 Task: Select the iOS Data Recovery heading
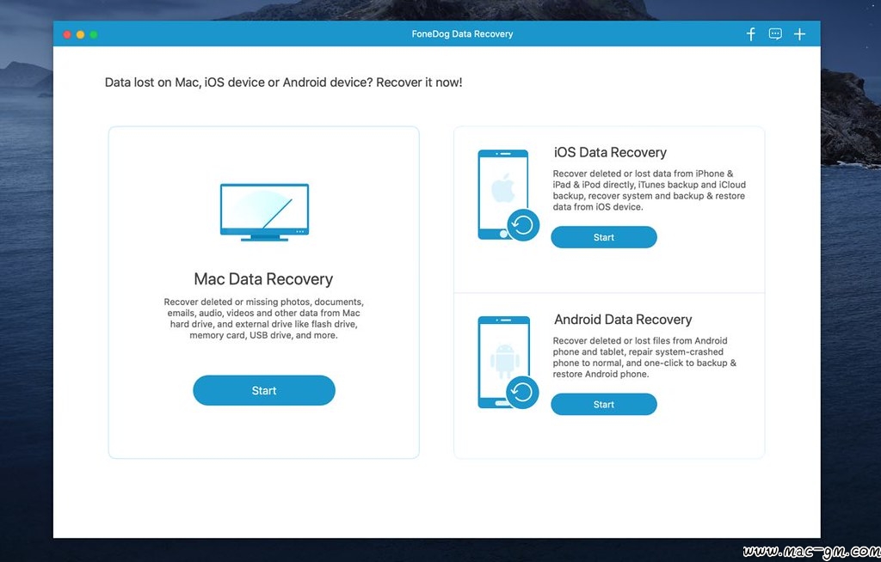pyautogui.click(x=610, y=152)
